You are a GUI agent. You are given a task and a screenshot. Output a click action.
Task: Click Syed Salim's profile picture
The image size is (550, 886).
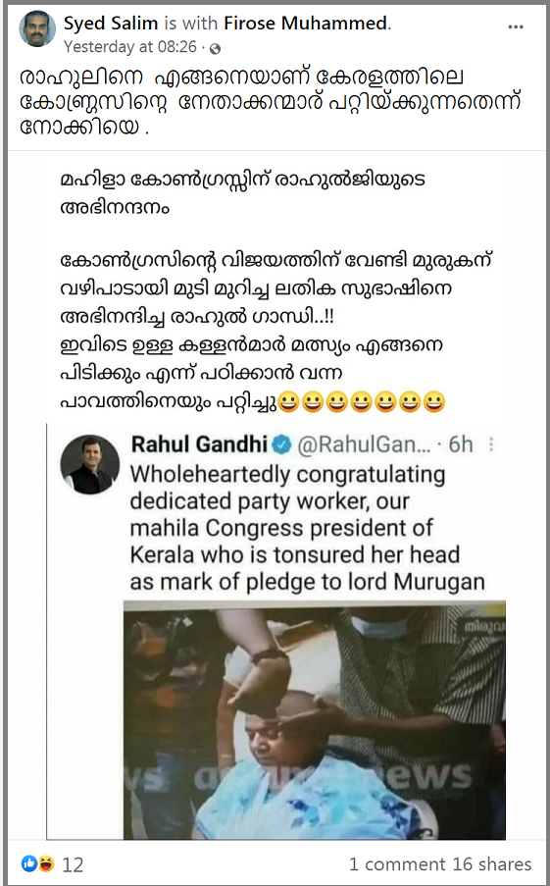[x=38, y=28]
